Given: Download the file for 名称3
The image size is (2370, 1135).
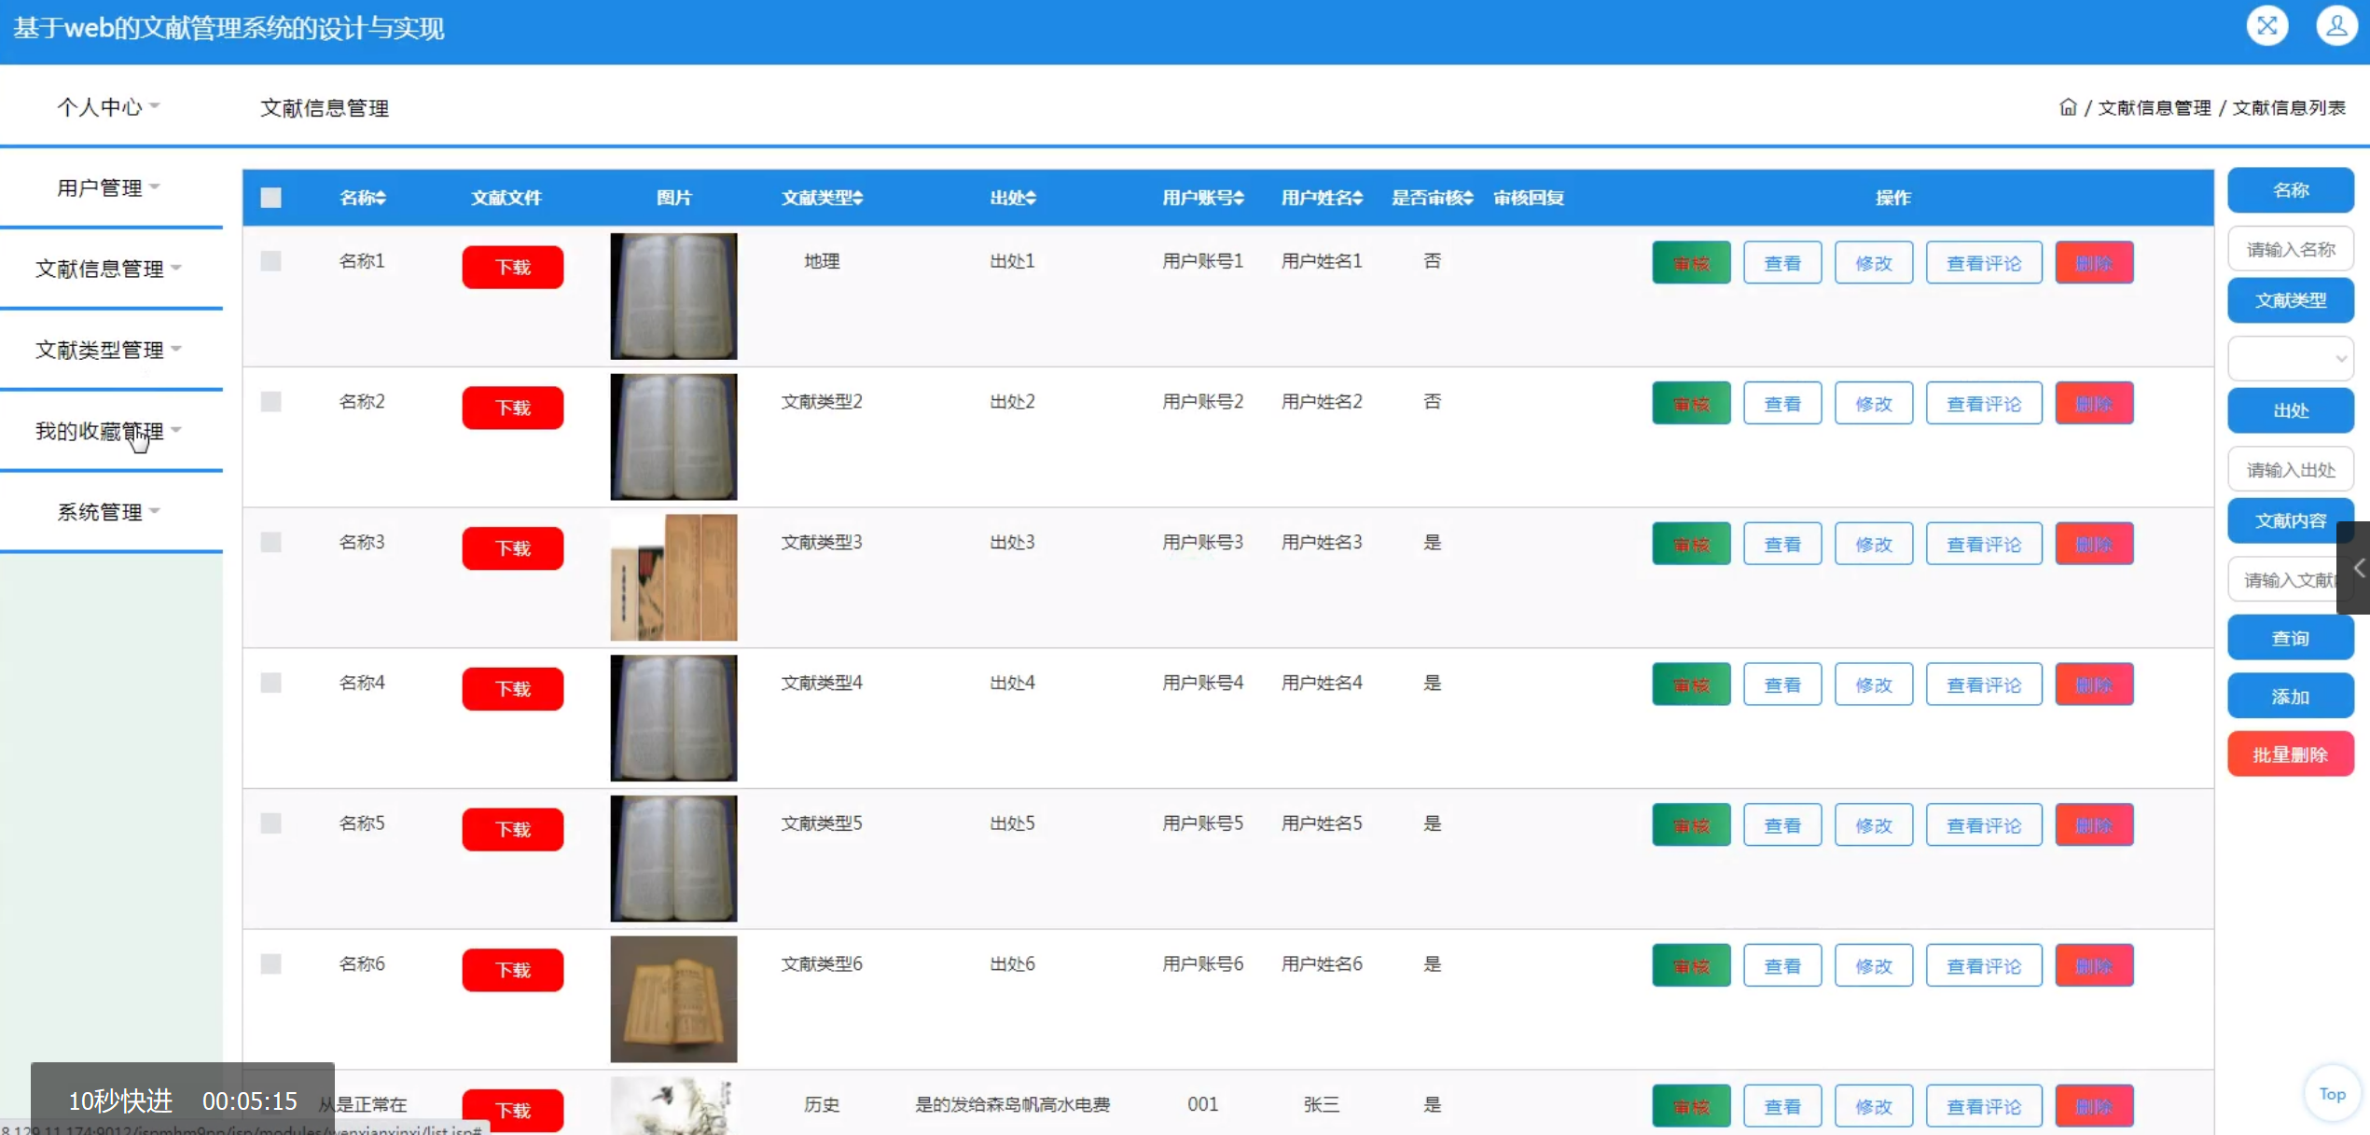Looking at the screenshot, I should tap(513, 547).
